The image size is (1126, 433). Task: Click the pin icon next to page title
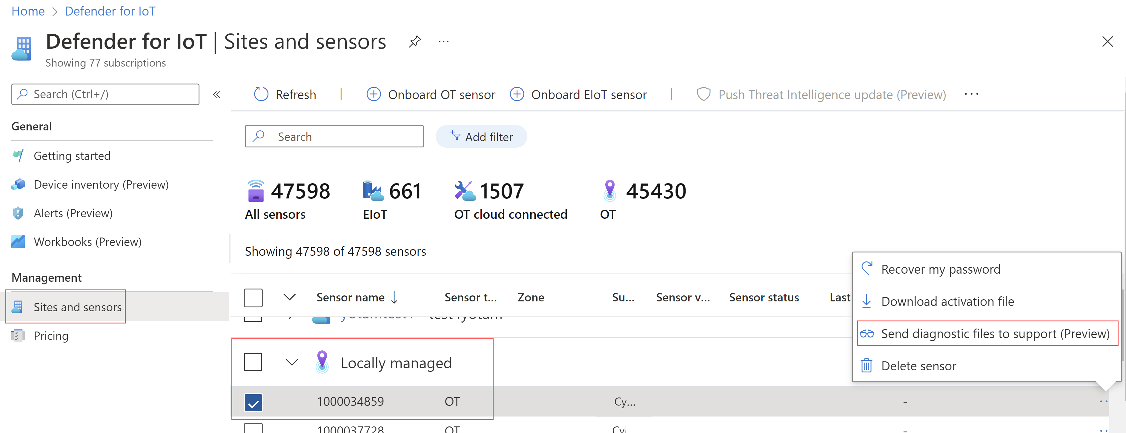414,42
